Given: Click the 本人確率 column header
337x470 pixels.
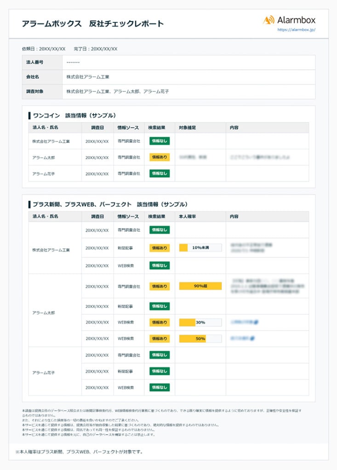Looking at the screenshot, I should coord(187,216).
